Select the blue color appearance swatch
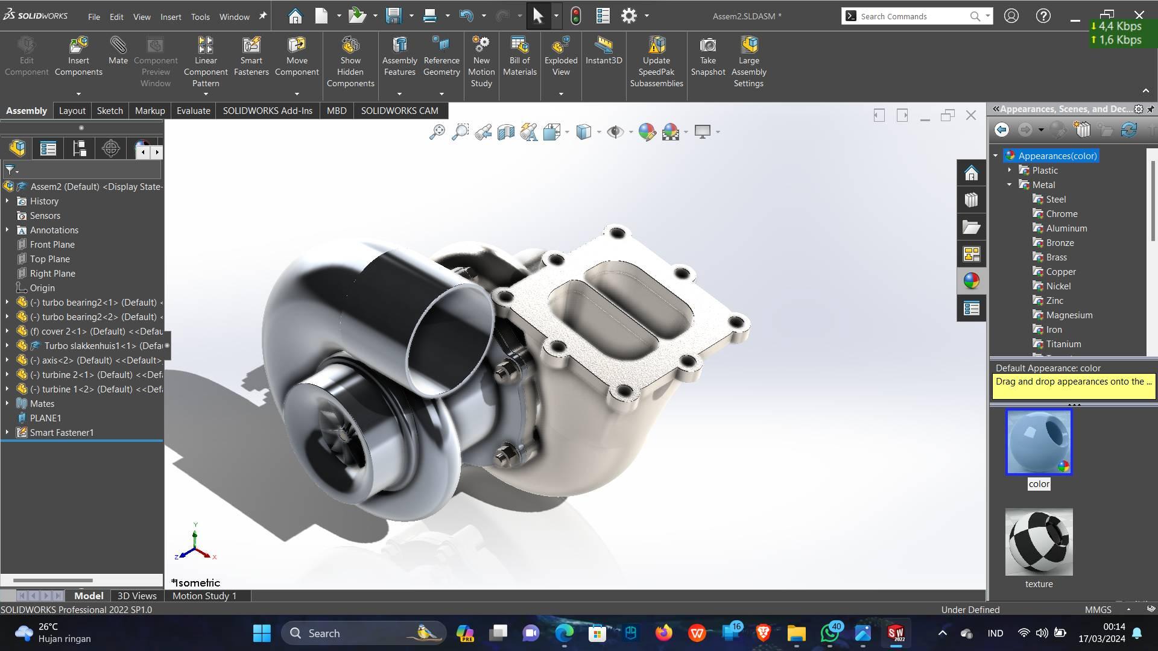 [x=1039, y=442]
